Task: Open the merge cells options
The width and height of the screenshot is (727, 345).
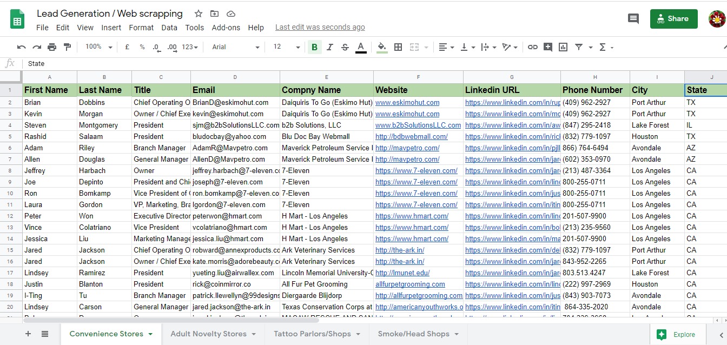Action: pyautogui.click(x=419, y=47)
